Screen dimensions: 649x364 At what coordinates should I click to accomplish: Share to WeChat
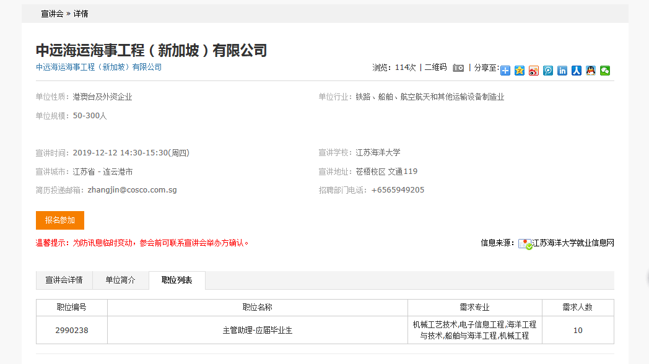(x=605, y=71)
